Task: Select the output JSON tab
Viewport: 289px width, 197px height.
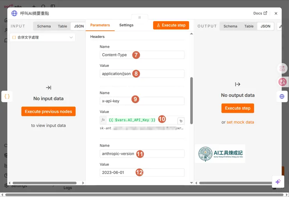Action: tap(266, 26)
